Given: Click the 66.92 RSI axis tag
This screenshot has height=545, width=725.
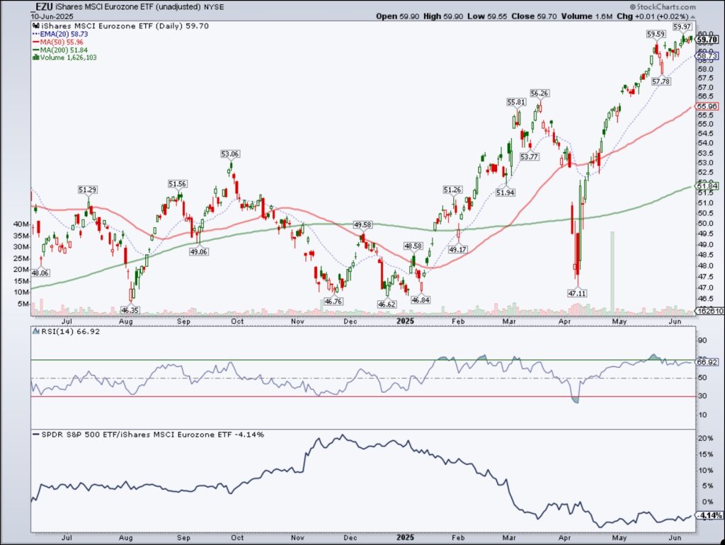Looking at the screenshot, I should click(x=707, y=362).
